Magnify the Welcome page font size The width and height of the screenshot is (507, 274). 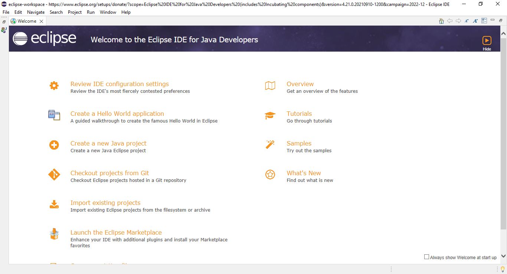[475, 21]
